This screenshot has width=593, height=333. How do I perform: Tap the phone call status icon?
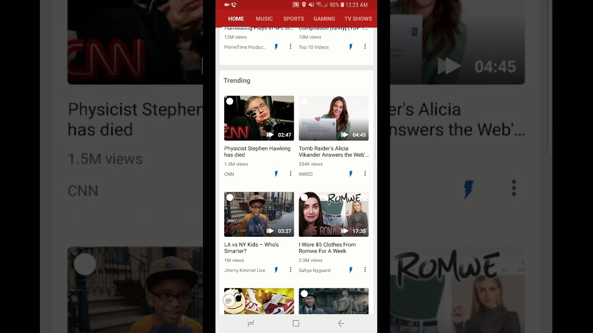pyautogui.click(x=234, y=5)
